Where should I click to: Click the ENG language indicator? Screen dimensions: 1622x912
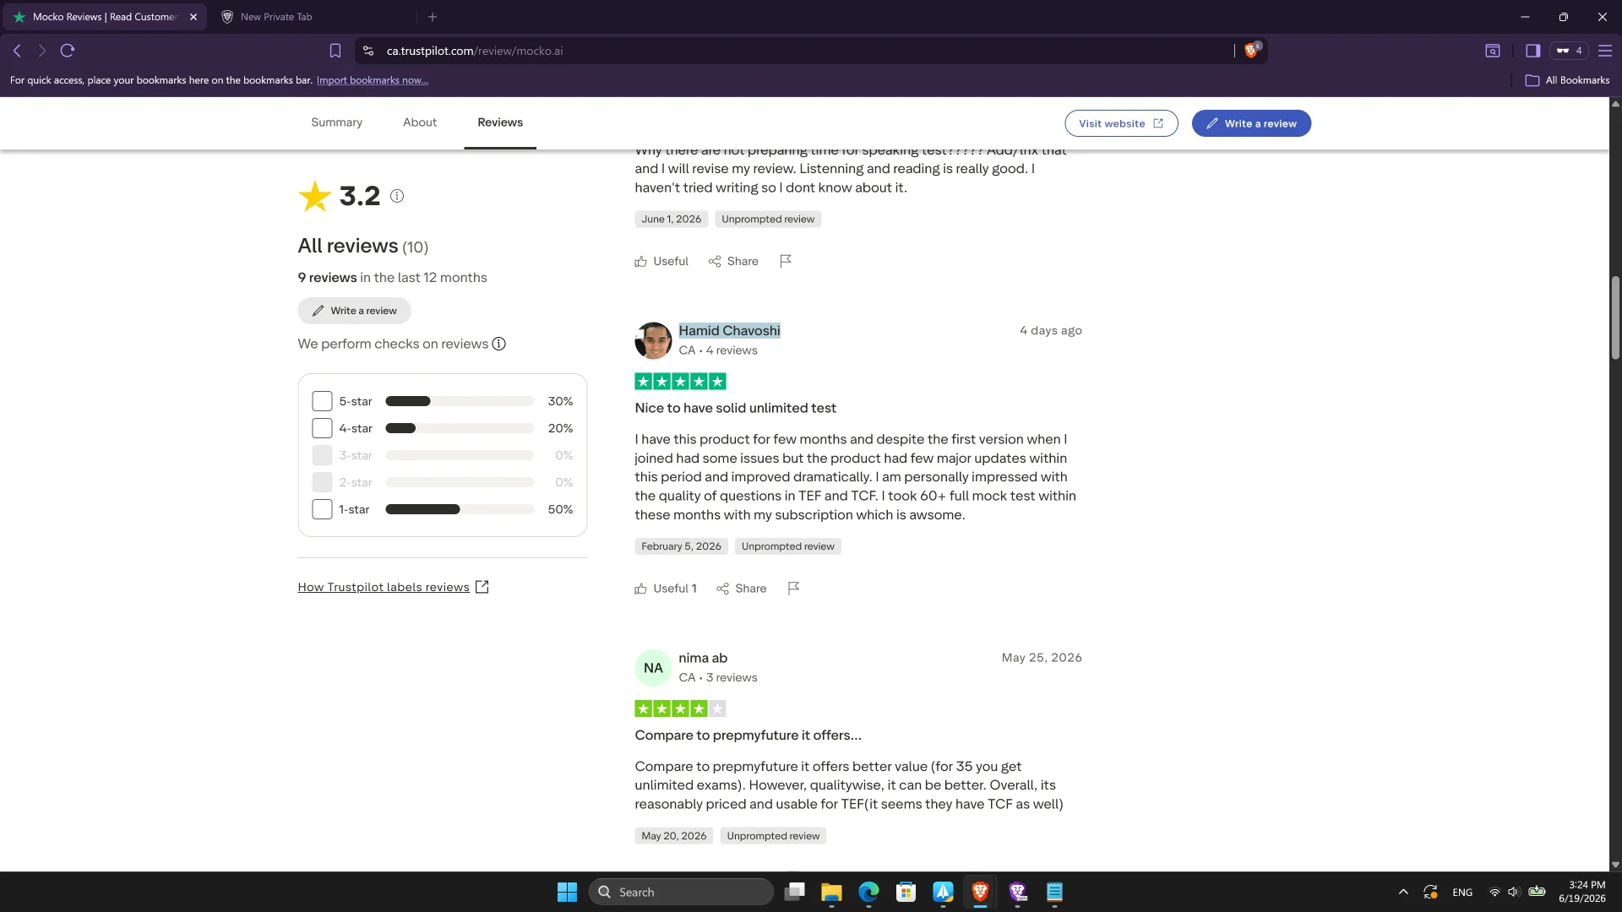pyautogui.click(x=1462, y=892)
